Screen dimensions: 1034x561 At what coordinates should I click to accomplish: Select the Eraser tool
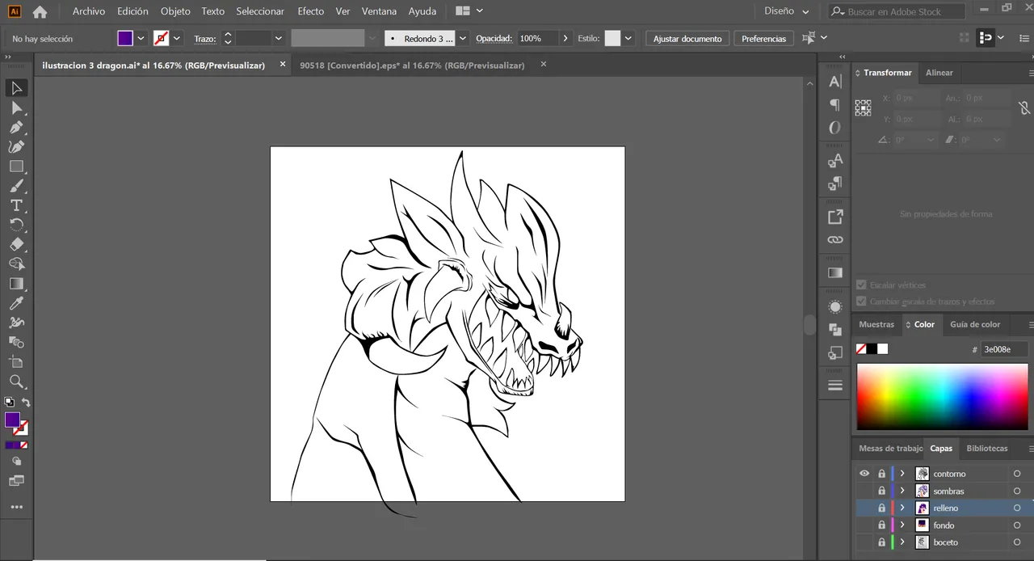16,244
